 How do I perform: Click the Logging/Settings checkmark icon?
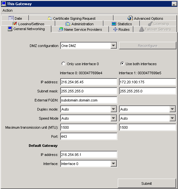pos(15,24)
